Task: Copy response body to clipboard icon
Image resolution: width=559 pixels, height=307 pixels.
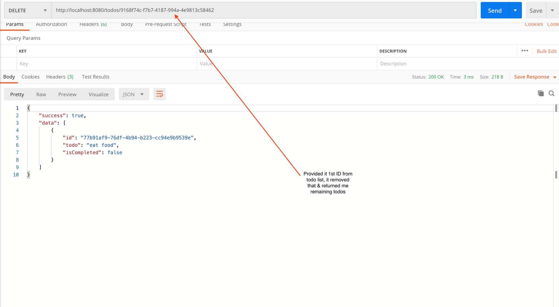Action: click(x=541, y=93)
